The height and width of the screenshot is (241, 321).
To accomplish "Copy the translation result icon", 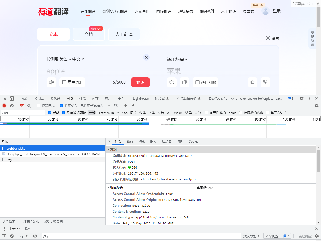I will [x=185, y=82].
